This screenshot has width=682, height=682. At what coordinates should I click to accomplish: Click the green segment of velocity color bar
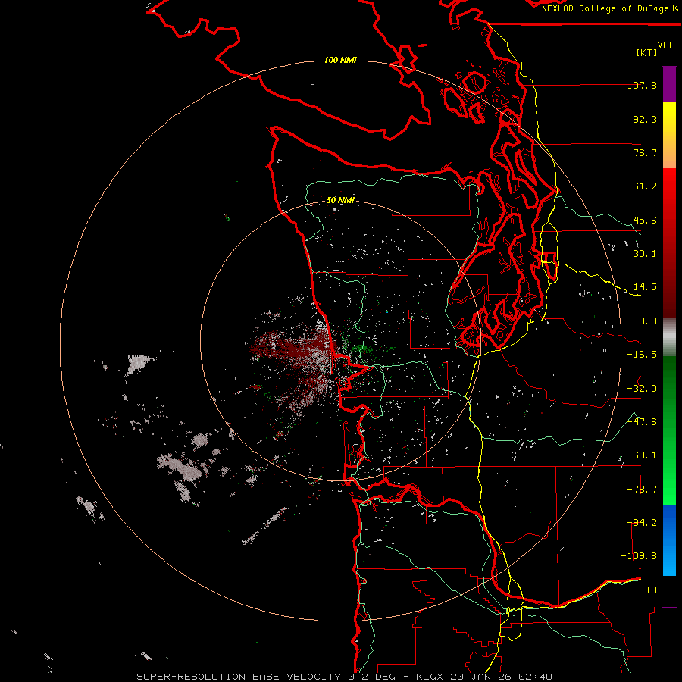669,430
